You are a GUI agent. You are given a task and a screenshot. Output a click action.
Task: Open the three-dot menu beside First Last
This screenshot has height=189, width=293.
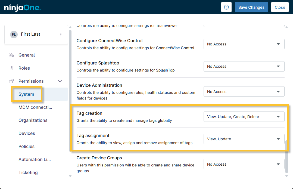pos(61,35)
